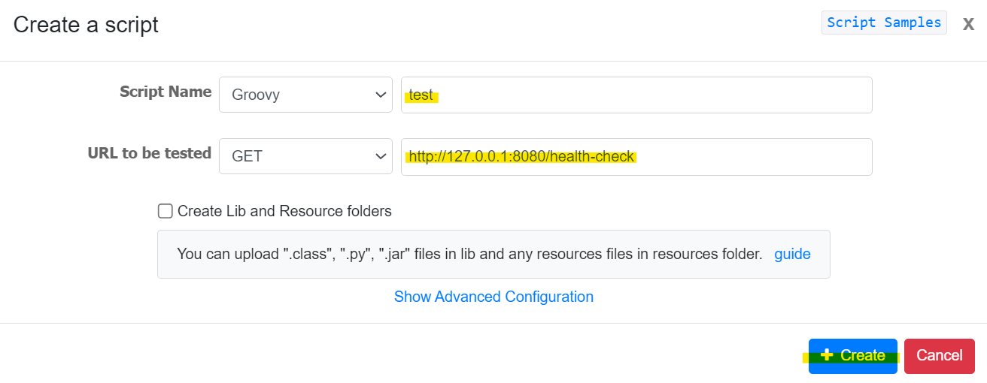This screenshot has width=987, height=383.
Task: Expand Show Advanced Configuration
Action: pyautogui.click(x=493, y=297)
